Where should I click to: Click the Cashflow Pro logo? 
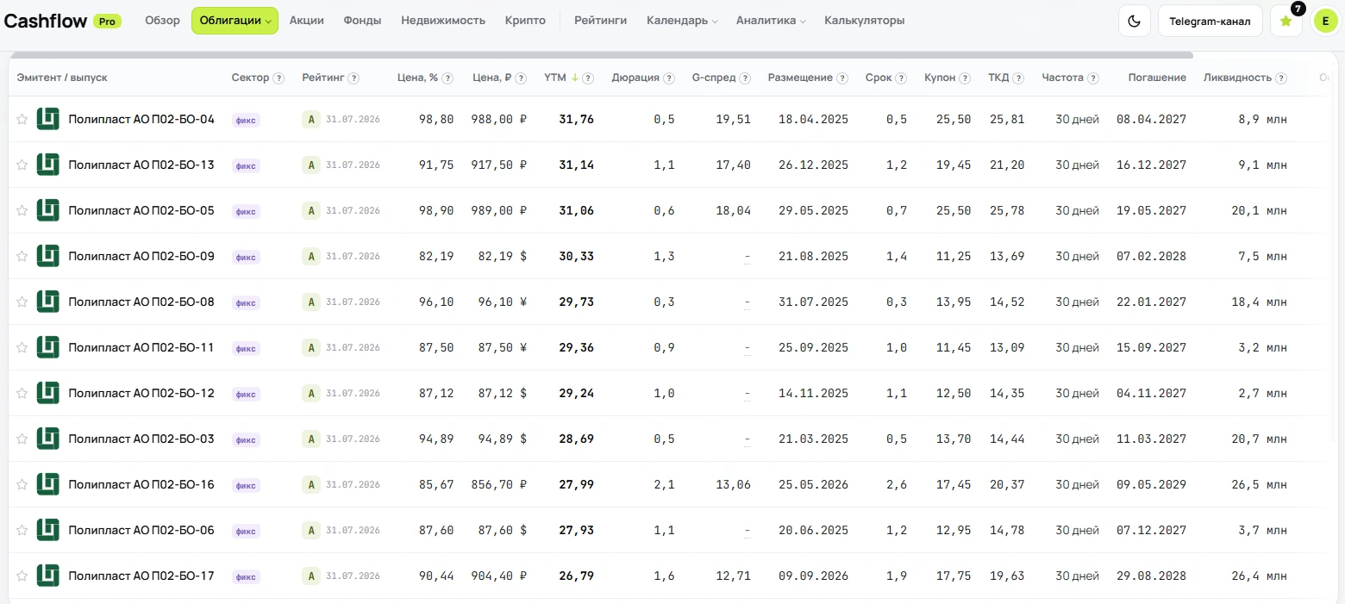(x=62, y=21)
